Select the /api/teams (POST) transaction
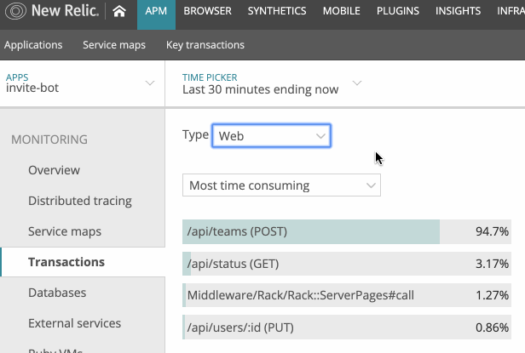The height and width of the screenshot is (353, 525). 347,231
